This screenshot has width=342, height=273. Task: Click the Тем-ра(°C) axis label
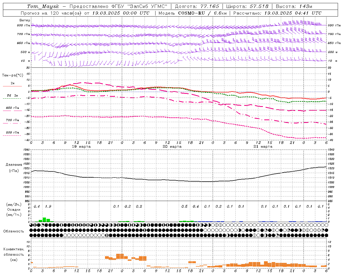pyautogui.click(x=13, y=75)
